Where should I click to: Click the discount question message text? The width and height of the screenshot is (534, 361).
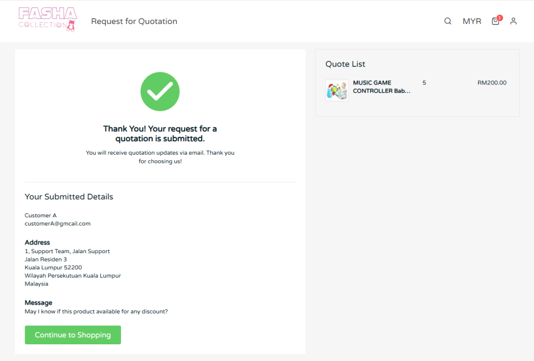[96, 312]
